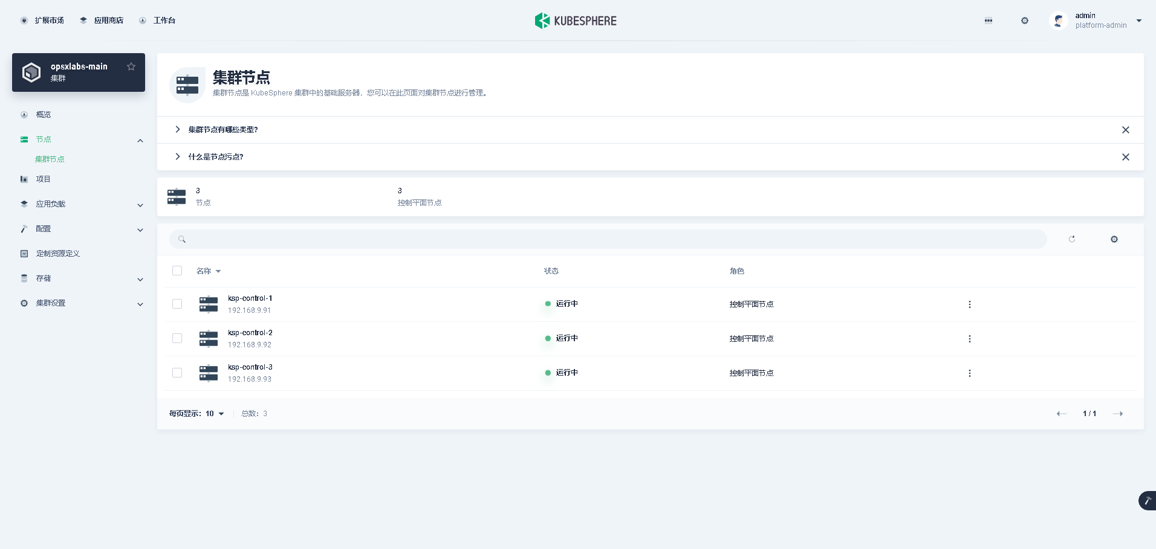Expand the admin account dropdown arrow
Image resolution: width=1156 pixels, height=549 pixels.
[x=1139, y=21]
